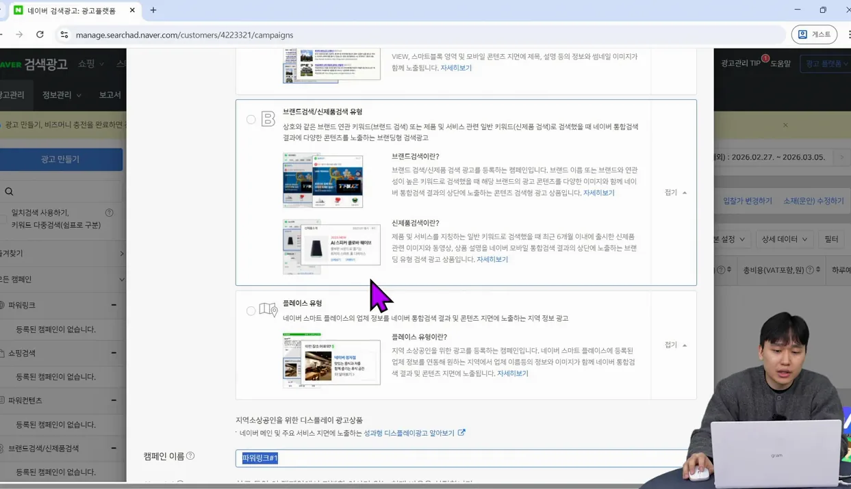Collapse the 쇼핑검색 tree group
Screen dimensions: 851x489
tap(114, 353)
